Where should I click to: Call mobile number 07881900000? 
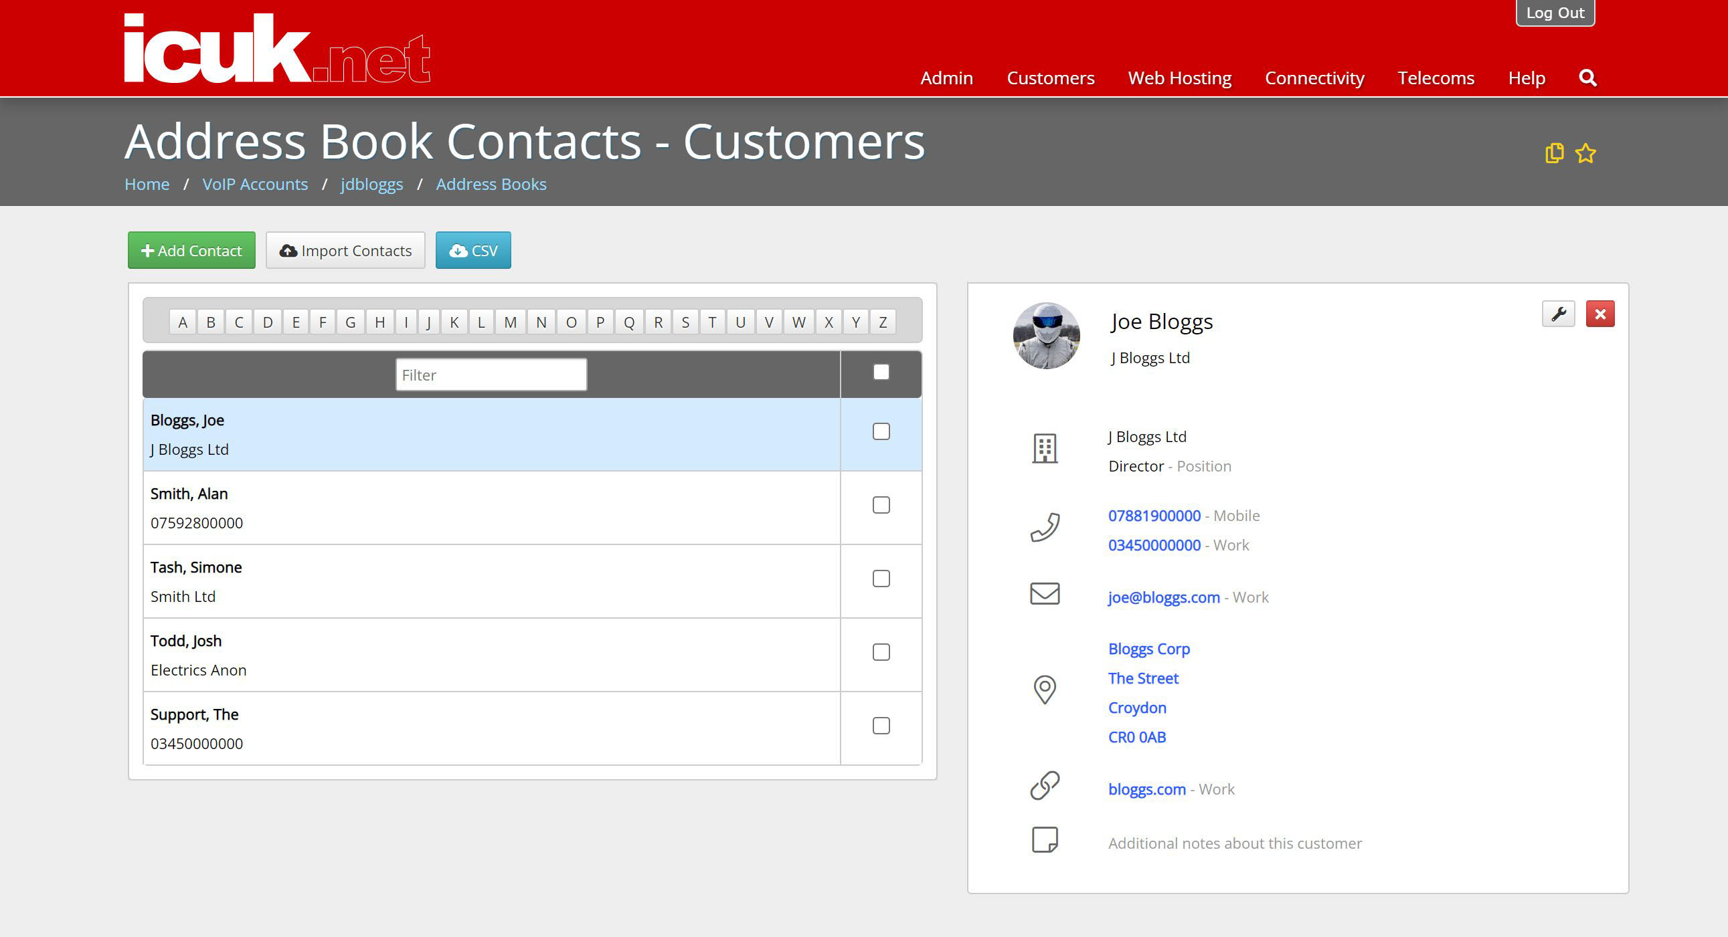tap(1154, 516)
